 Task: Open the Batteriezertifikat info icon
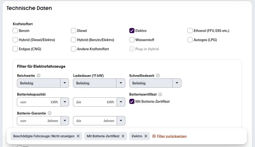tap(160, 94)
